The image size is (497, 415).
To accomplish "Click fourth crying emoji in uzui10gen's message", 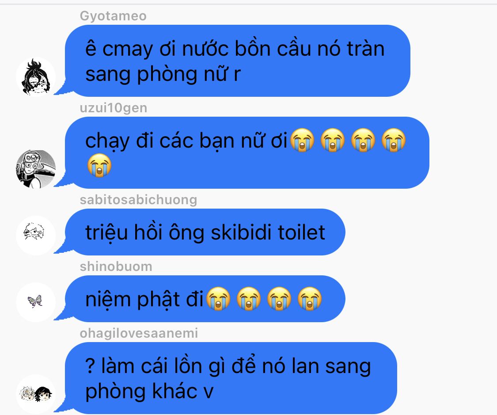I will coord(394,140).
